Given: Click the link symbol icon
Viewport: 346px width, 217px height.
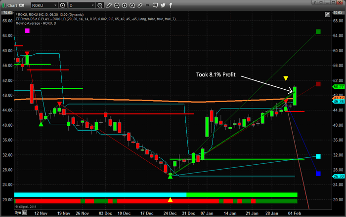Looking at the screenshot, I should point(140,5).
